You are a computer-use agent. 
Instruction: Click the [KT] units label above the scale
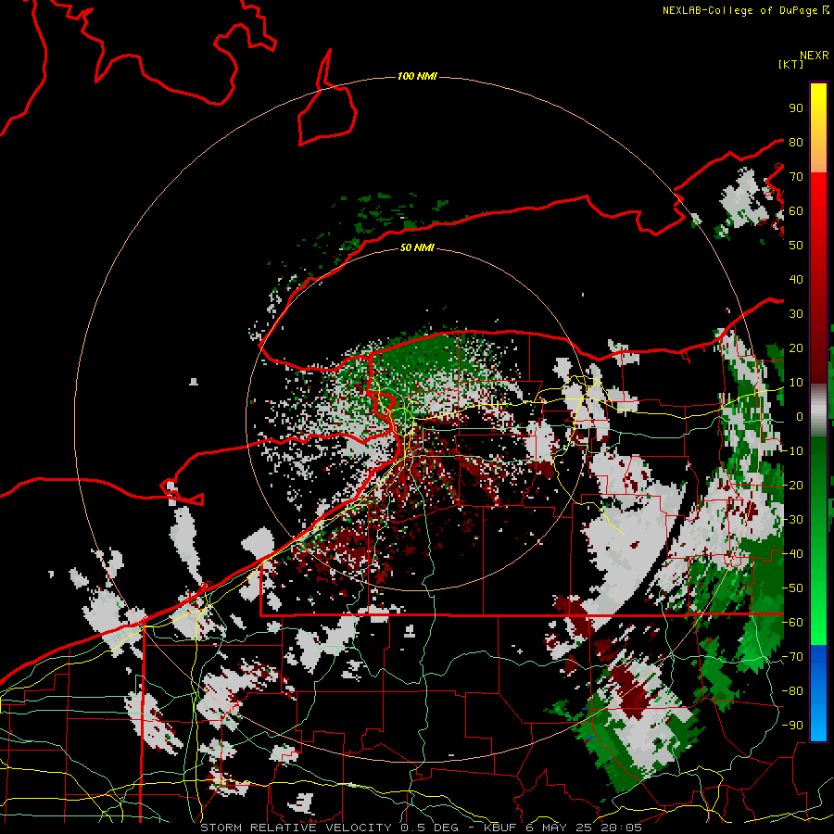point(791,64)
